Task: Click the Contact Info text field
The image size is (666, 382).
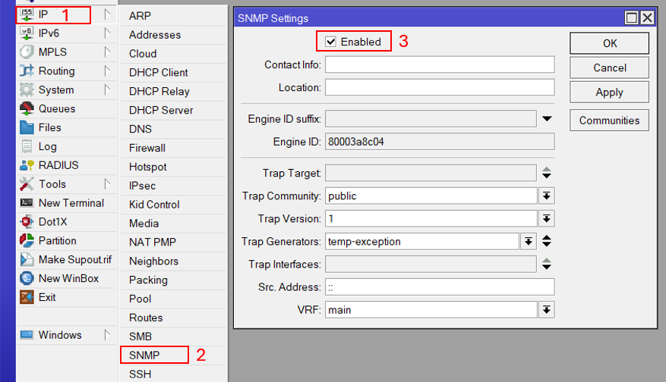Action: [440, 65]
